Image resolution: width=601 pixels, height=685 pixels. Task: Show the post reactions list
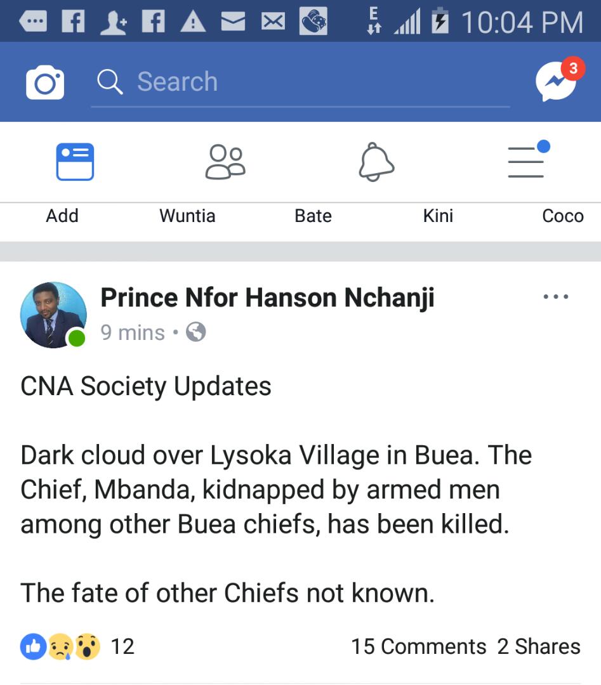coord(77,646)
